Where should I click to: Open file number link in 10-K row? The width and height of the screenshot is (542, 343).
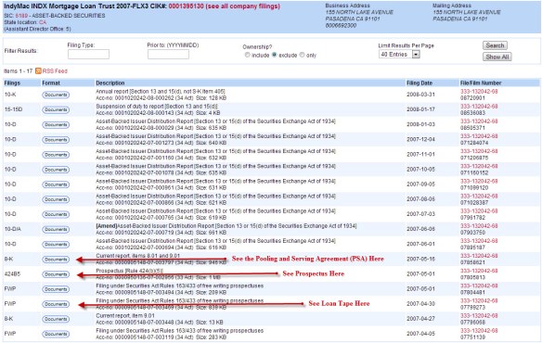coord(479,92)
